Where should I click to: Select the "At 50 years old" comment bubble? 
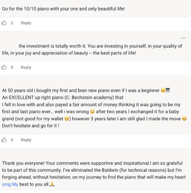[95, 105]
